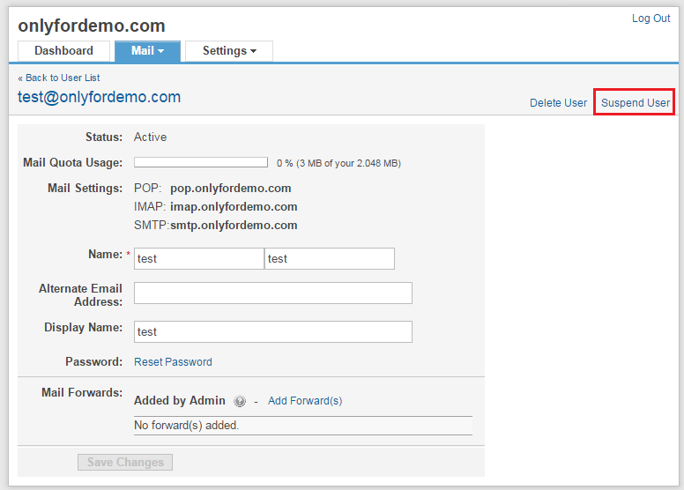Focus the first name input field
684x490 pixels.
point(198,259)
